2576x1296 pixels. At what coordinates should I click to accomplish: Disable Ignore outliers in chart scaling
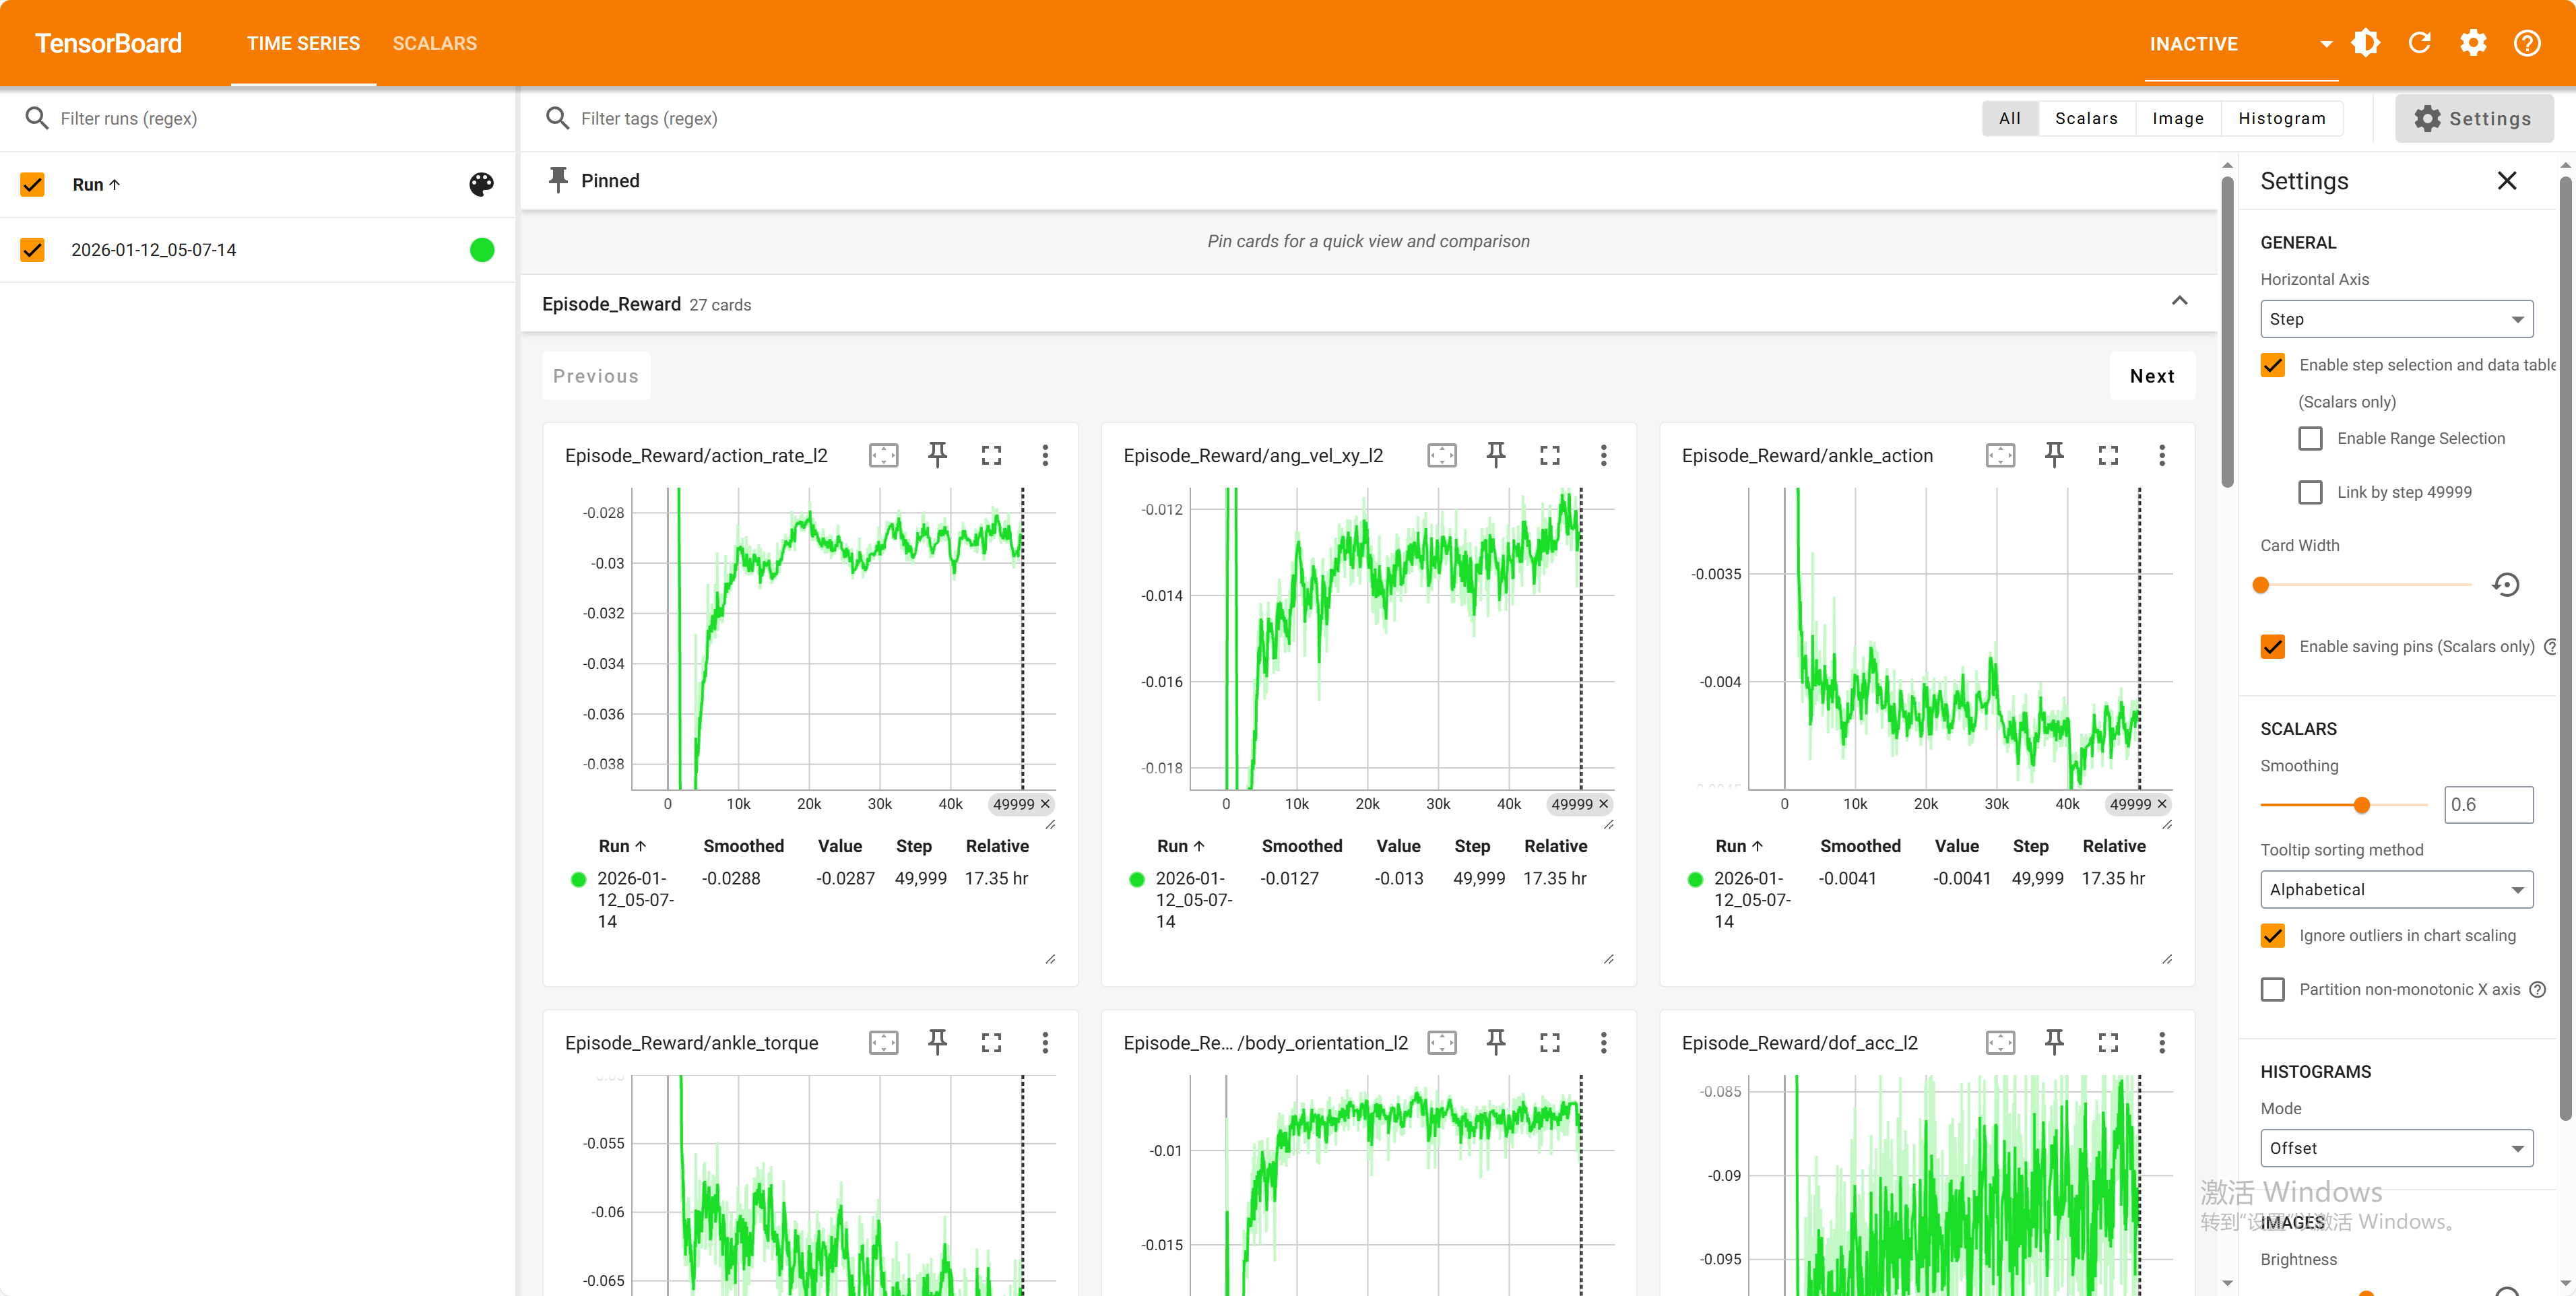point(2273,935)
